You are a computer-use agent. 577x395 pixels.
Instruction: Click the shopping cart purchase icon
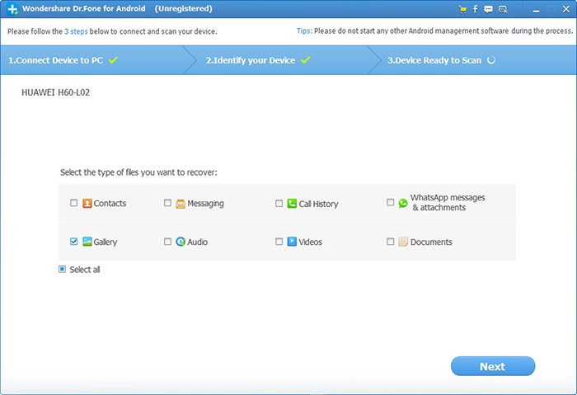pos(462,10)
